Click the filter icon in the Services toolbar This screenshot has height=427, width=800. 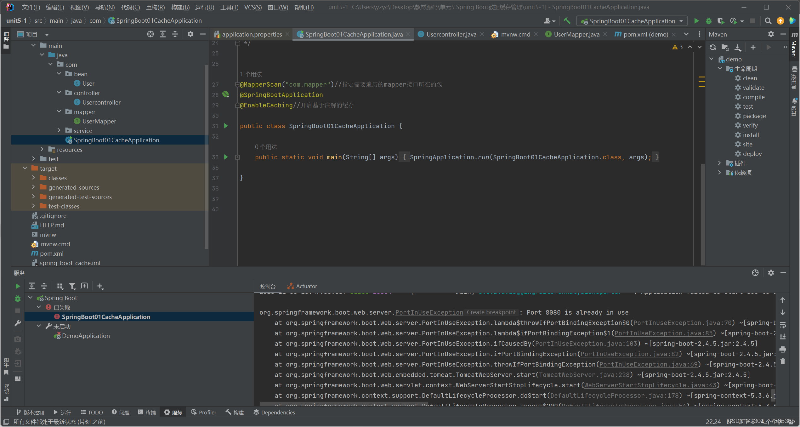click(72, 286)
